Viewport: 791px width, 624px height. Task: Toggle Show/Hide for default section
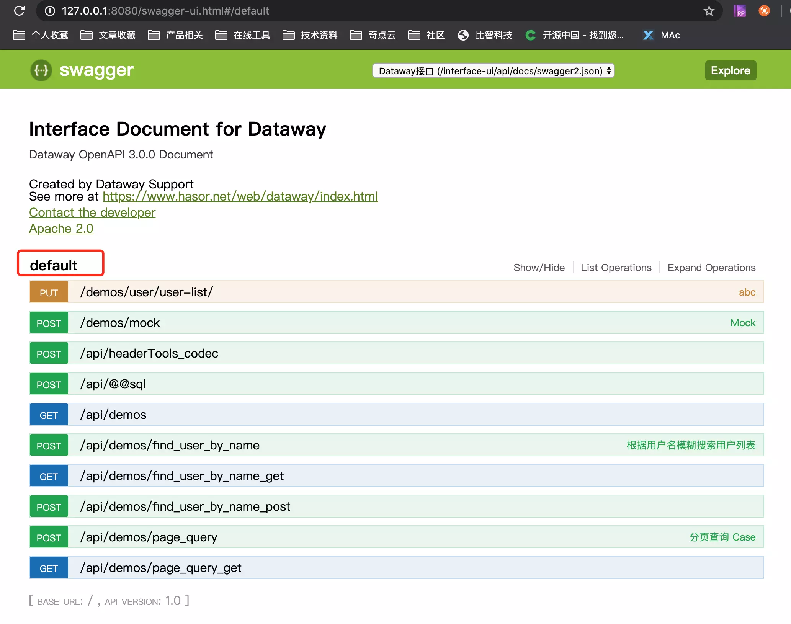tap(539, 268)
